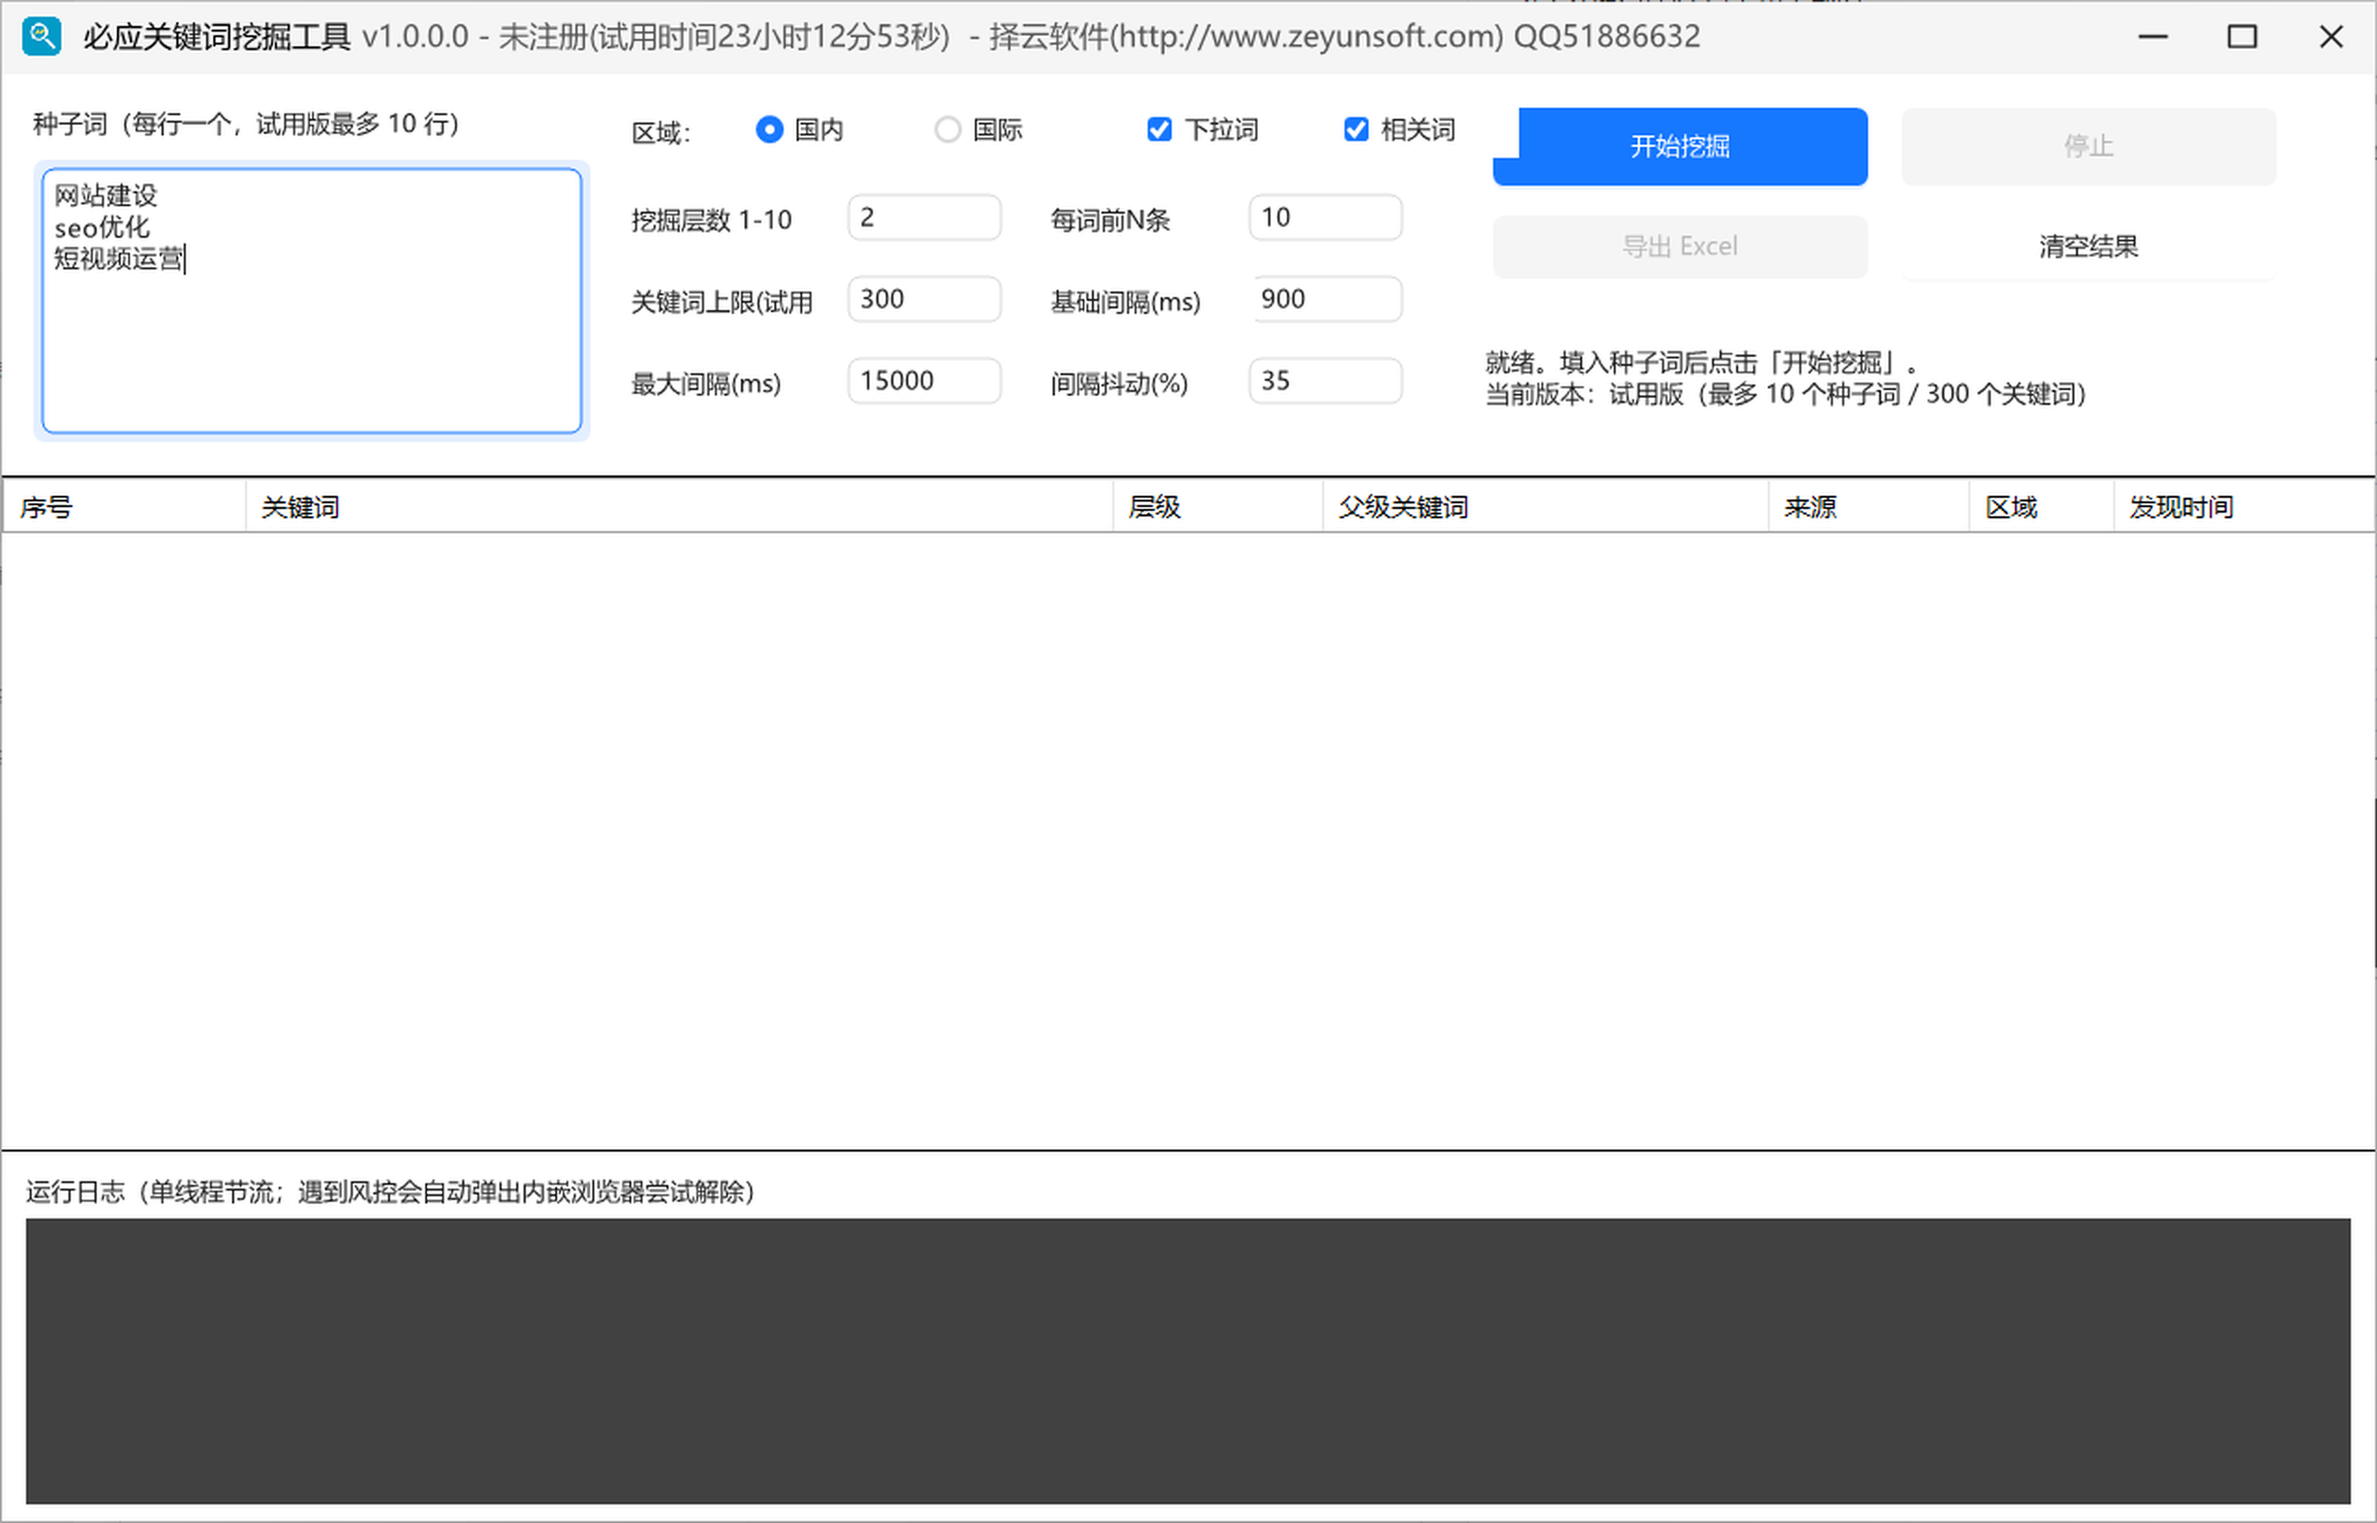Click the status text 就绪。填入种子词后点击
This screenshot has width=2377, height=1523.
tap(1702, 363)
